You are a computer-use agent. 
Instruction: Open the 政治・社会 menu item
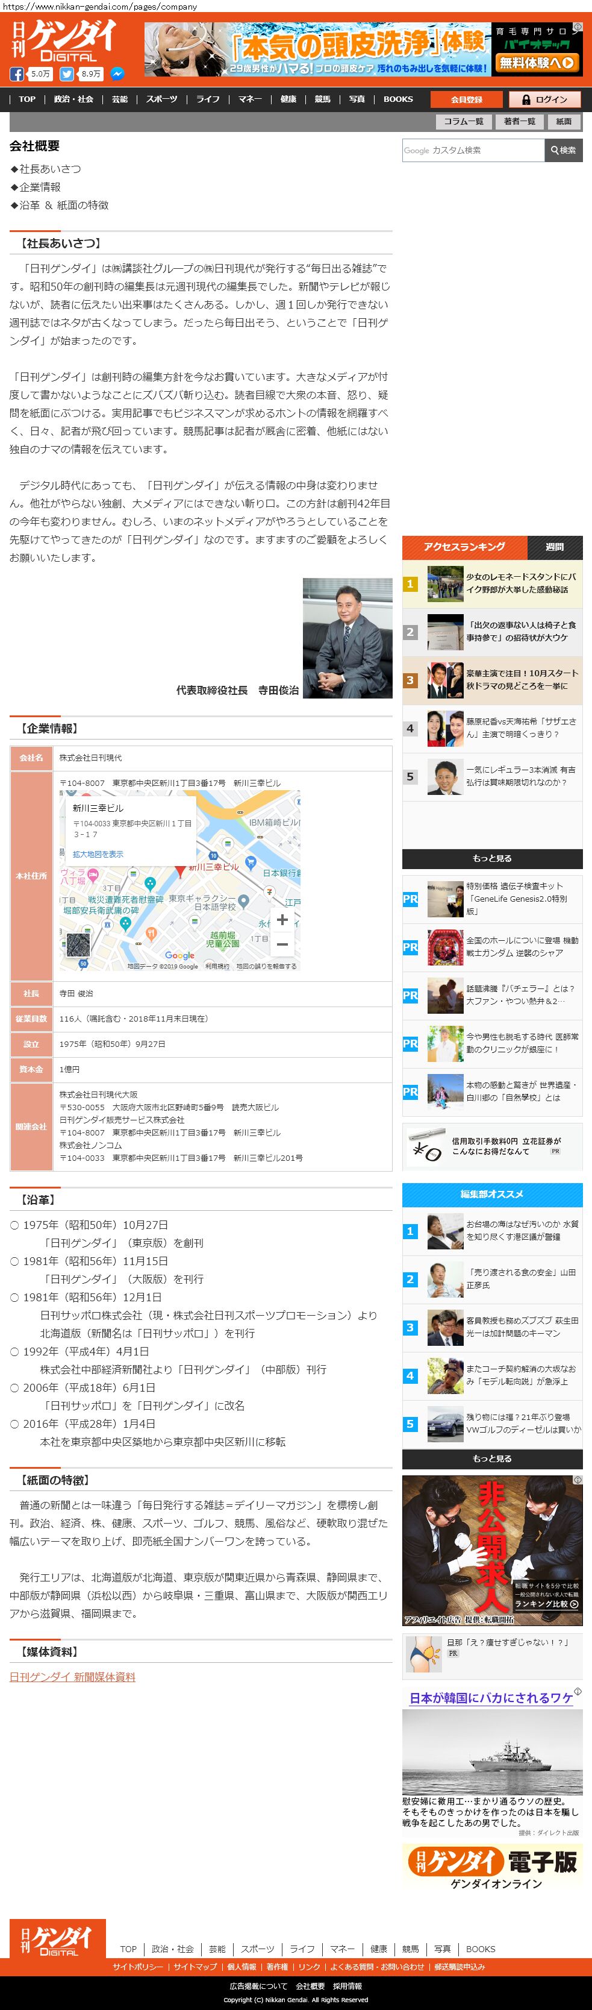[x=73, y=99]
